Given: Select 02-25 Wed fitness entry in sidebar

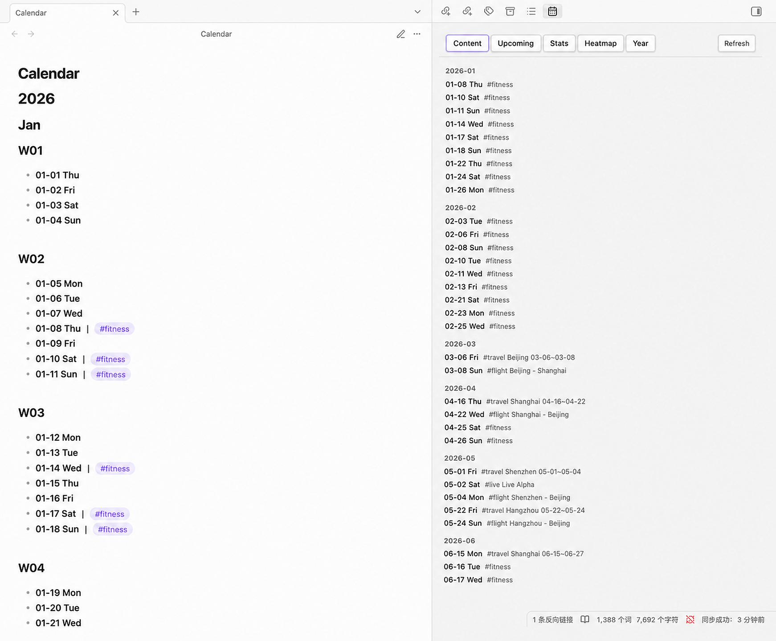Looking at the screenshot, I should tap(480, 326).
